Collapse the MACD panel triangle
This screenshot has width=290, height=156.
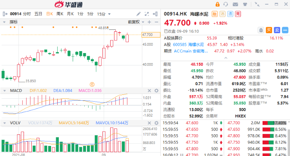click(x=4, y=91)
